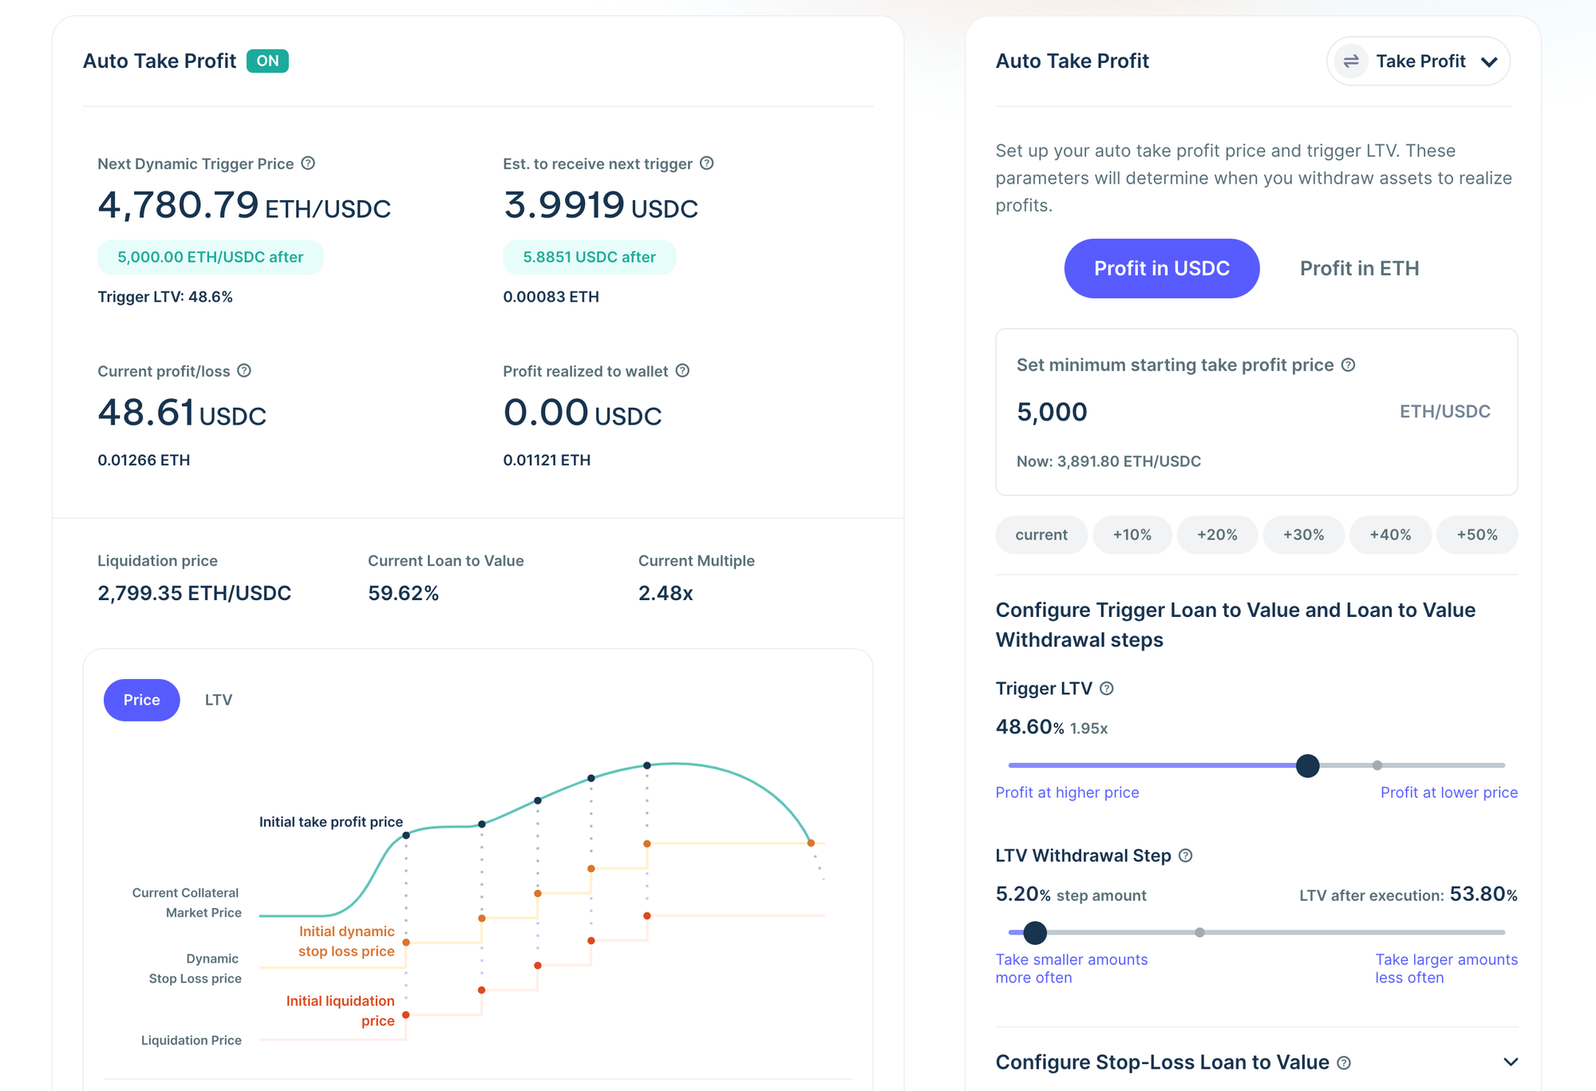Switch to Profit in ETH option

(x=1359, y=268)
